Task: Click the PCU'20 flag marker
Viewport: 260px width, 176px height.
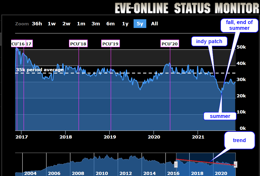Action: (170, 44)
